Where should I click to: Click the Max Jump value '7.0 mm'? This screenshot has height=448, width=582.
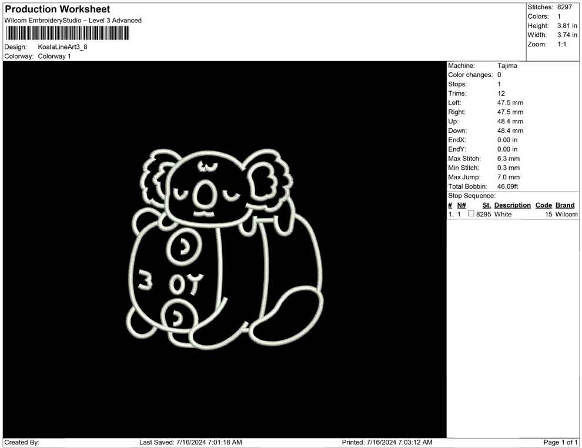pos(508,177)
